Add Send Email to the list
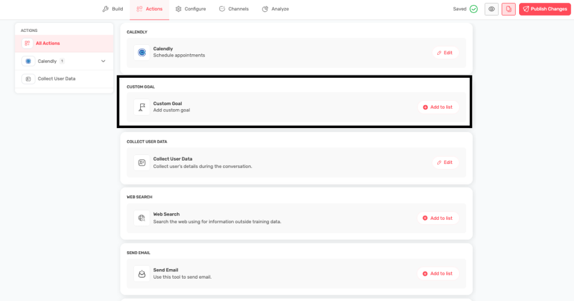The width and height of the screenshot is (574, 301). tap(438, 274)
